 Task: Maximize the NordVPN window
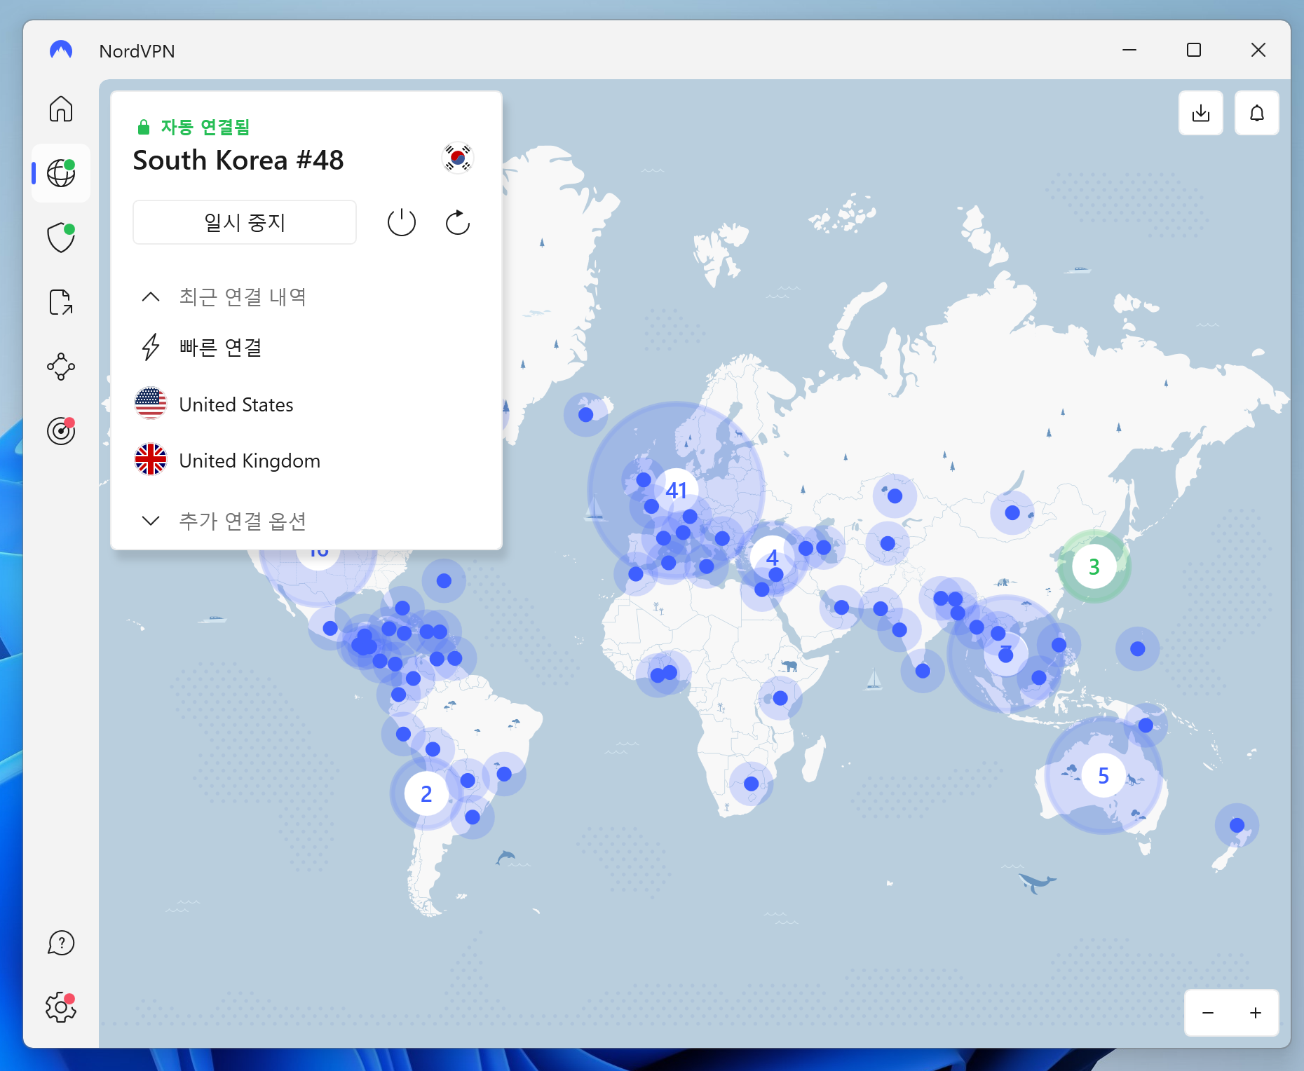pos(1194,50)
